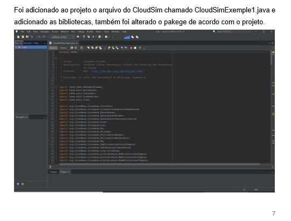Click the Save All icon in toolbar
The image size is (291, 221).
click(32, 37)
